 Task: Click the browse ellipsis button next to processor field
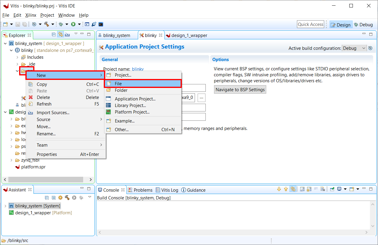202,97
